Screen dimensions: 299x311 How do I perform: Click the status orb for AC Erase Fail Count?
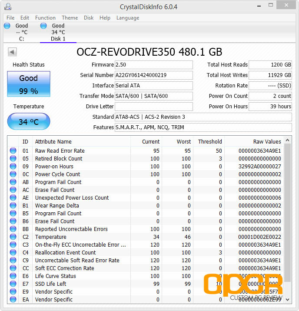(x=13, y=190)
